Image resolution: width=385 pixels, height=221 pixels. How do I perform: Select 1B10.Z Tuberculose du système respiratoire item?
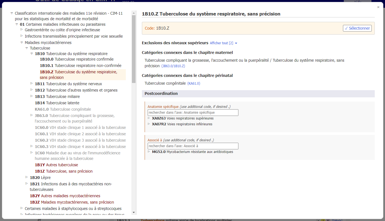point(82,75)
